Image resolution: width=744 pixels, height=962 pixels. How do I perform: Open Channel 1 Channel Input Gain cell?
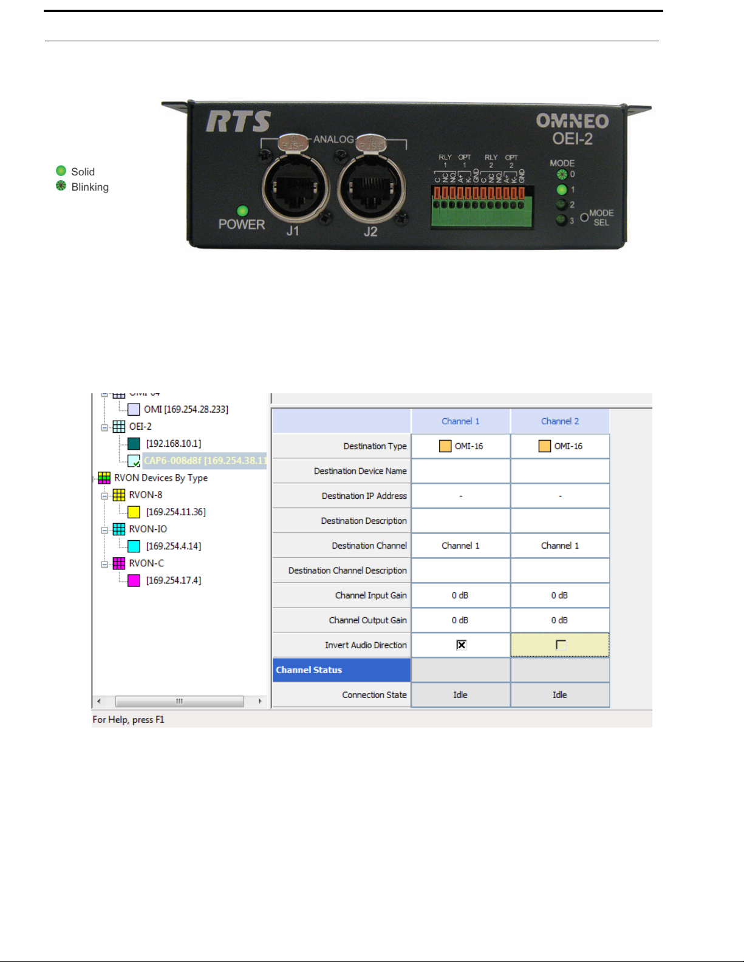[460, 595]
